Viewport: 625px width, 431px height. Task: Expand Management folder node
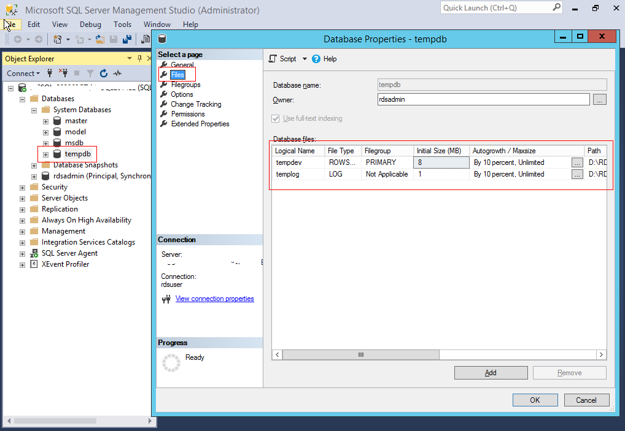[23, 232]
